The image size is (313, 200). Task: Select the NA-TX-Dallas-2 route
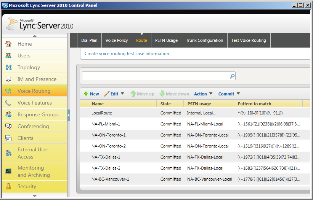(x=195, y=168)
